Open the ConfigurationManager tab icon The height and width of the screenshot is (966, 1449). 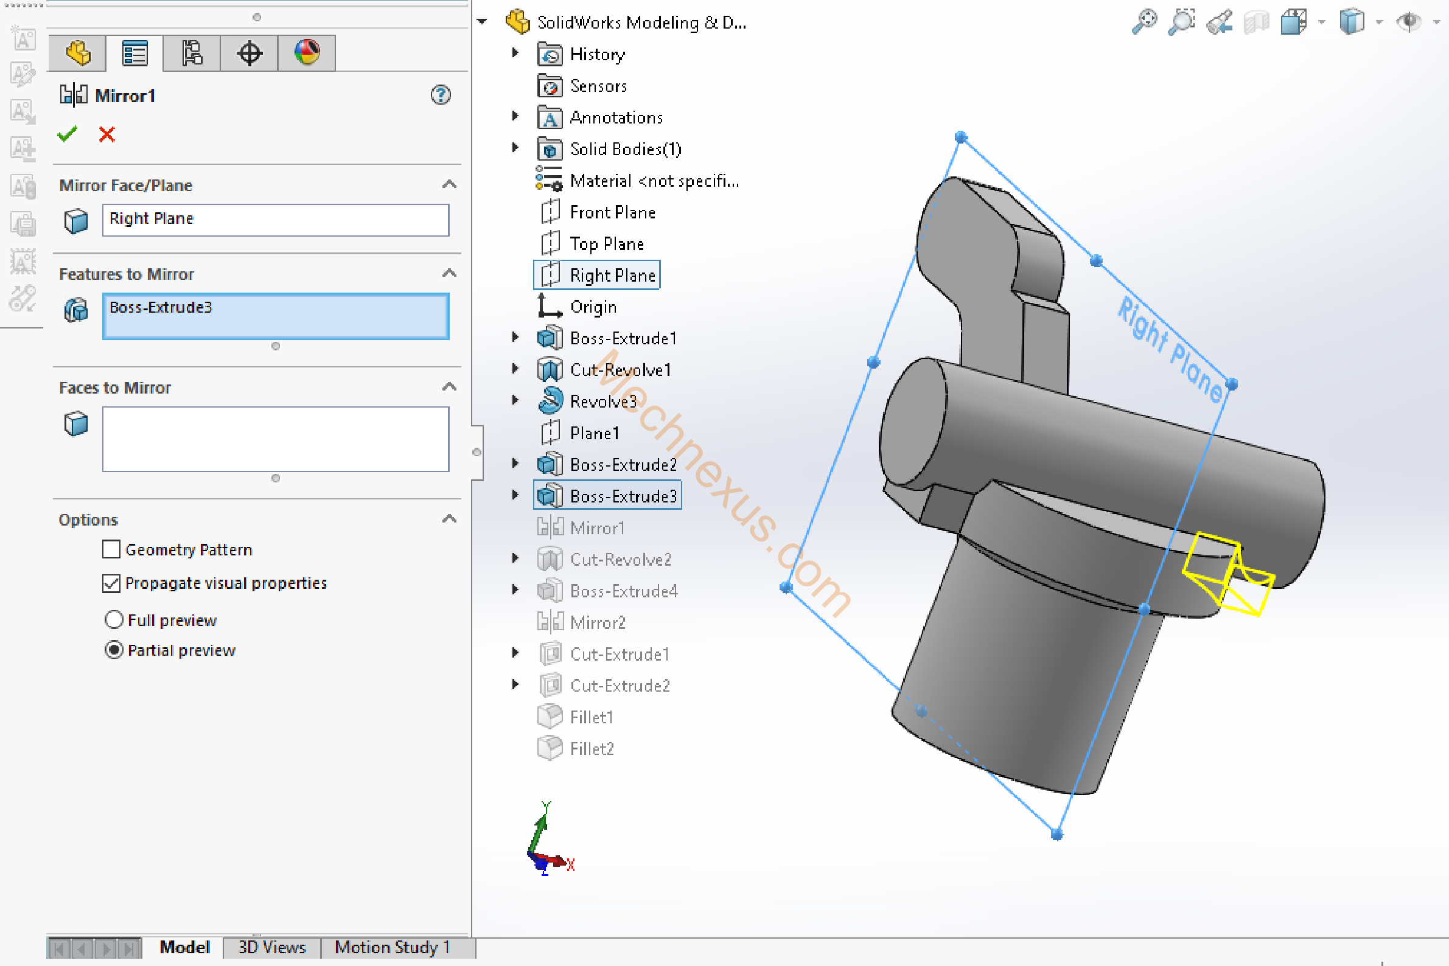tap(192, 54)
